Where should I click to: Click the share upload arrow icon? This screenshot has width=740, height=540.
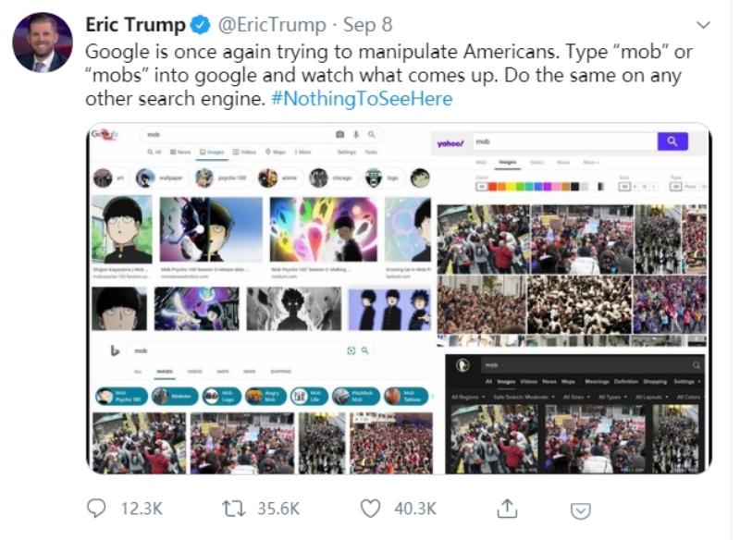pyautogui.click(x=507, y=508)
